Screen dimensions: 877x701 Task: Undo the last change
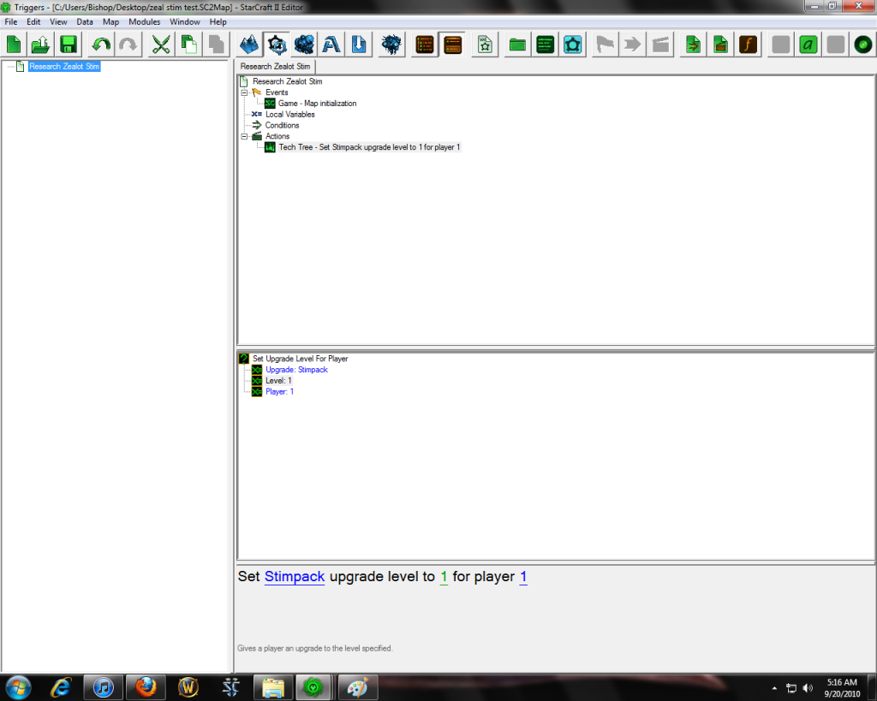[101, 45]
